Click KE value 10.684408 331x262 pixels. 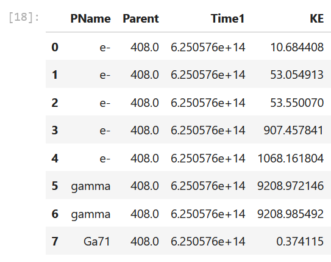pos(297,47)
